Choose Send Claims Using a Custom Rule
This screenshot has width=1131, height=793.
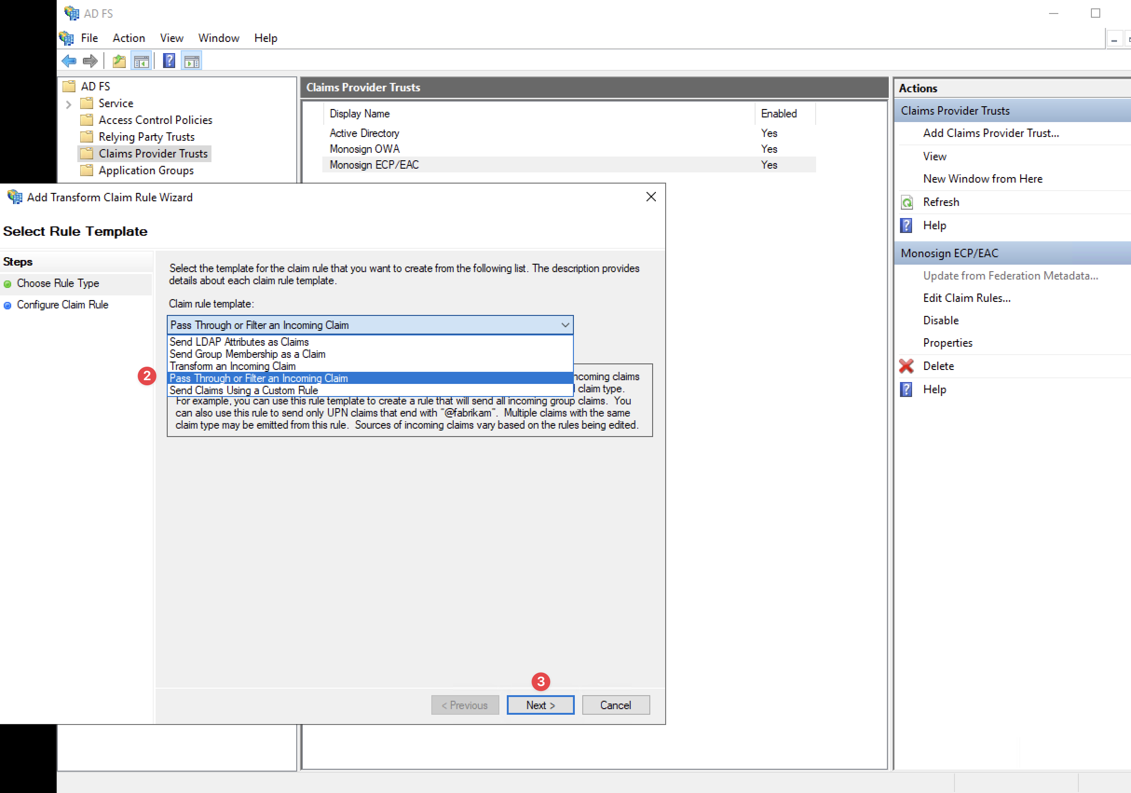pyautogui.click(x=244, y=390)
